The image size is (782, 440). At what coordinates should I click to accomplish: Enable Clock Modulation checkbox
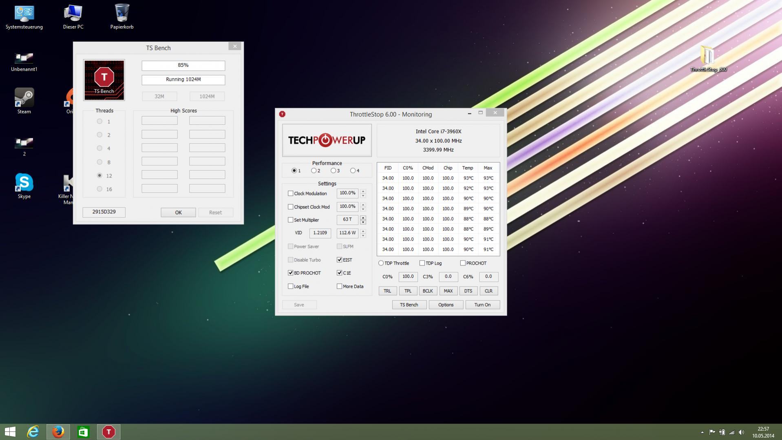point(291,193)
